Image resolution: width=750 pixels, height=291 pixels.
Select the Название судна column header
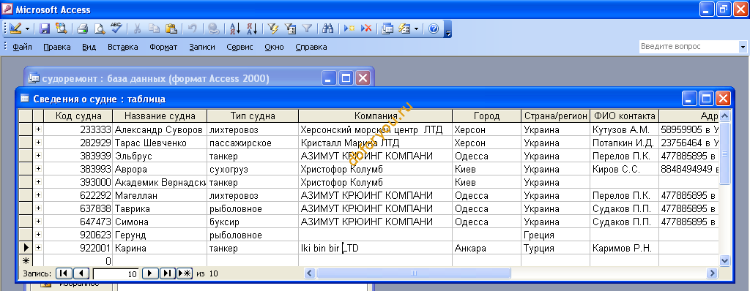coord(160,116)
